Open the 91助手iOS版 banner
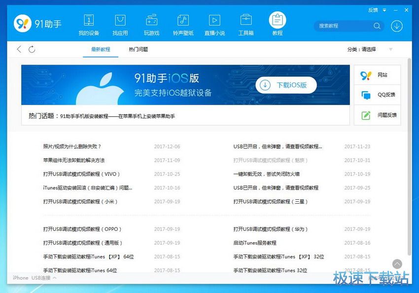Image resolution: width=419 pixels, height=293 pixels. point(185,85)
